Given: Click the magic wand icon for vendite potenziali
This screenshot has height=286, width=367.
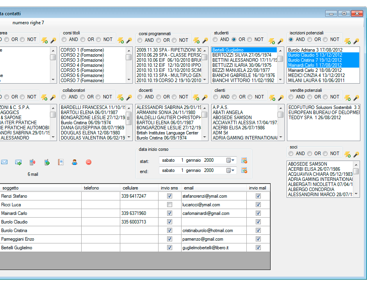Looking at the screenshot, I should tap(356, 97).
